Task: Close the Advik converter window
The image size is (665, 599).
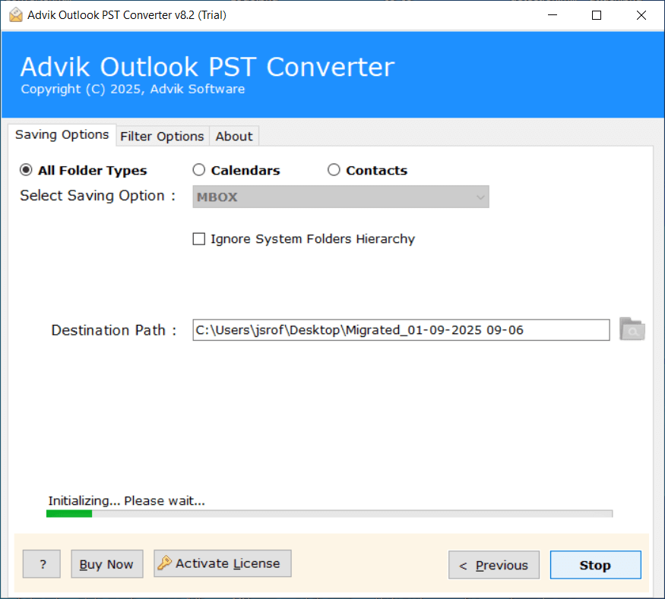Action: (641, 15)
